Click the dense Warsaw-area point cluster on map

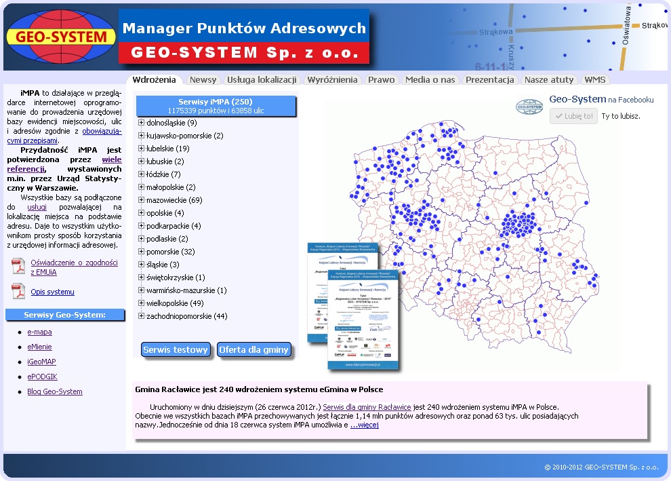click(519, 223)
